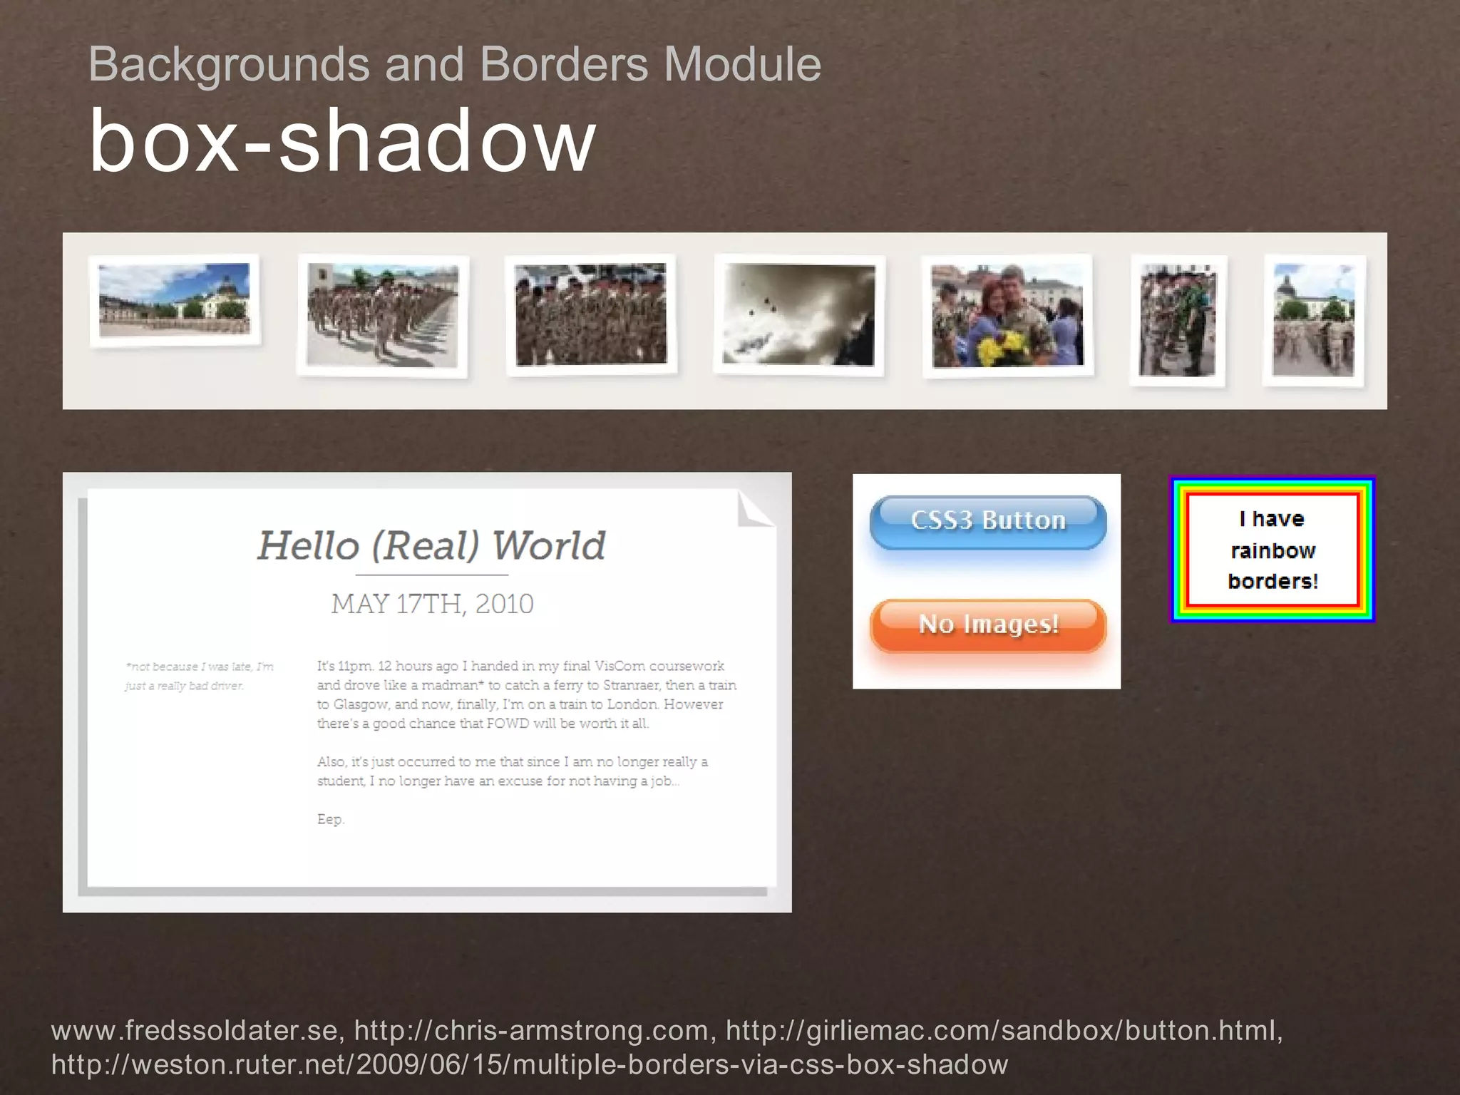Viewport: 1460px width, 1095px height.
Task: Select the 'I have rainbow borders!' box
Action: [1273, 550]
